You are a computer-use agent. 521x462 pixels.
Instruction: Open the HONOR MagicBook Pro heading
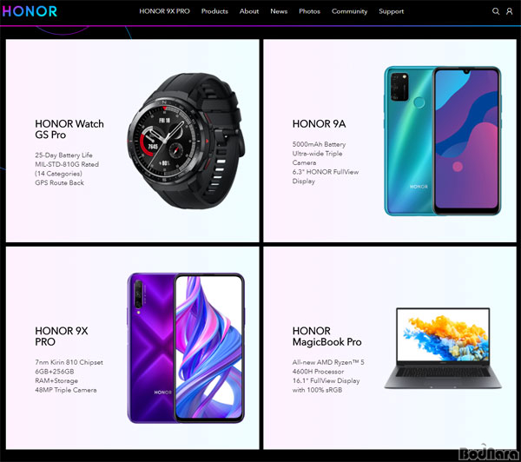tap(327, 336)
